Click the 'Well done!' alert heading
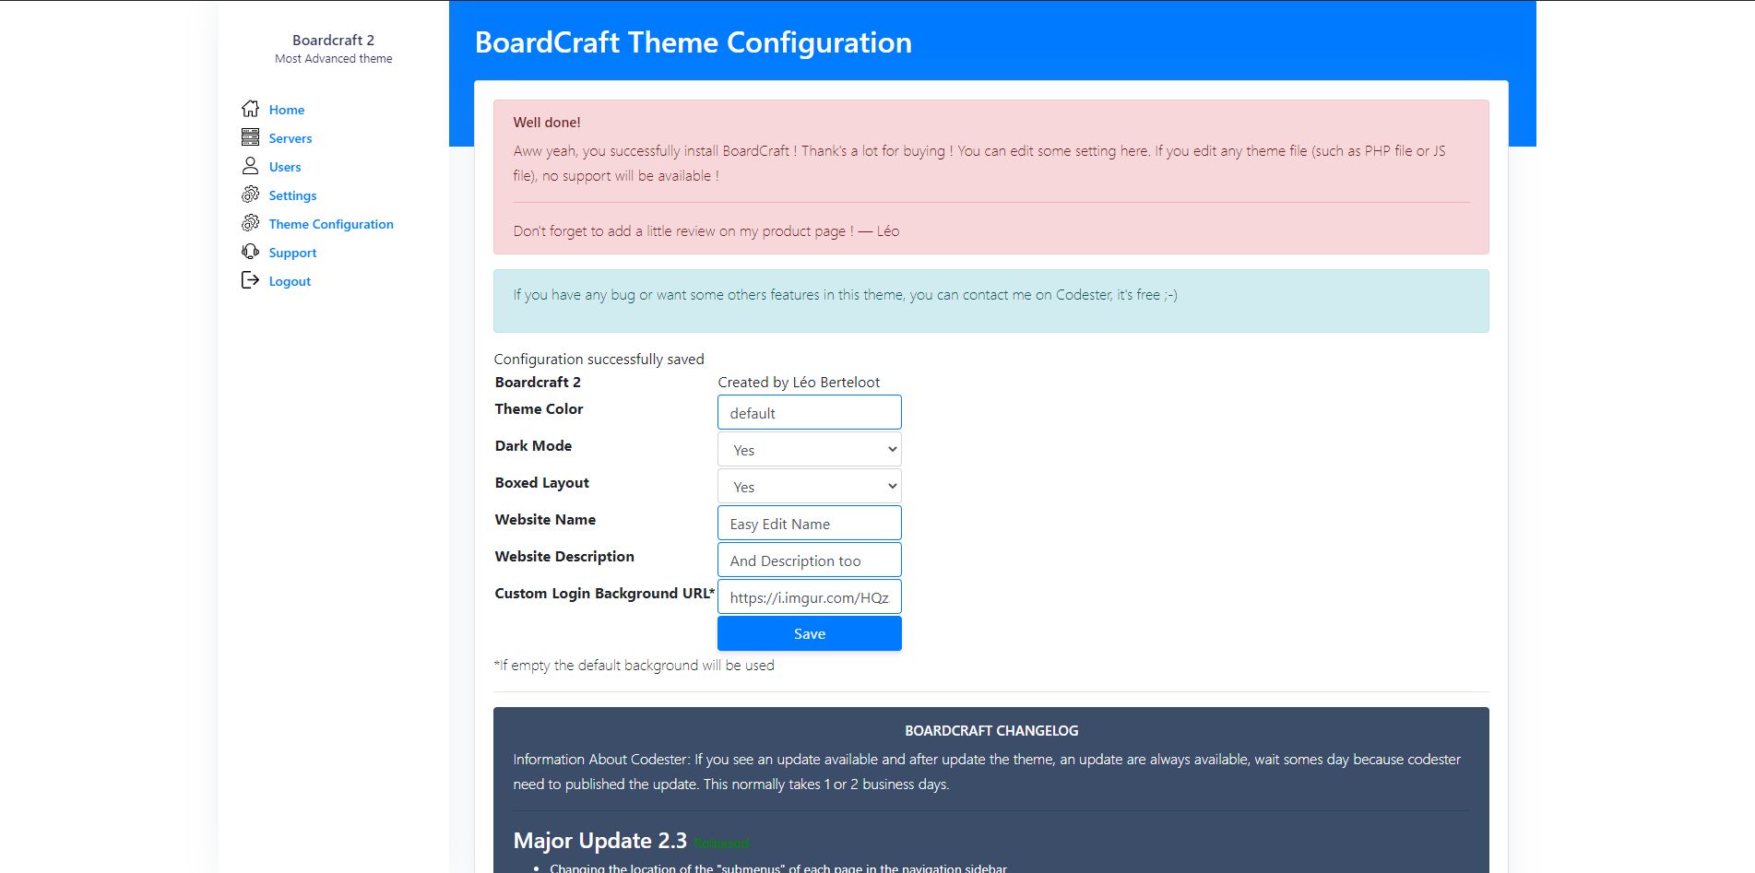1755x873 pixels. [x=547, y=122]
